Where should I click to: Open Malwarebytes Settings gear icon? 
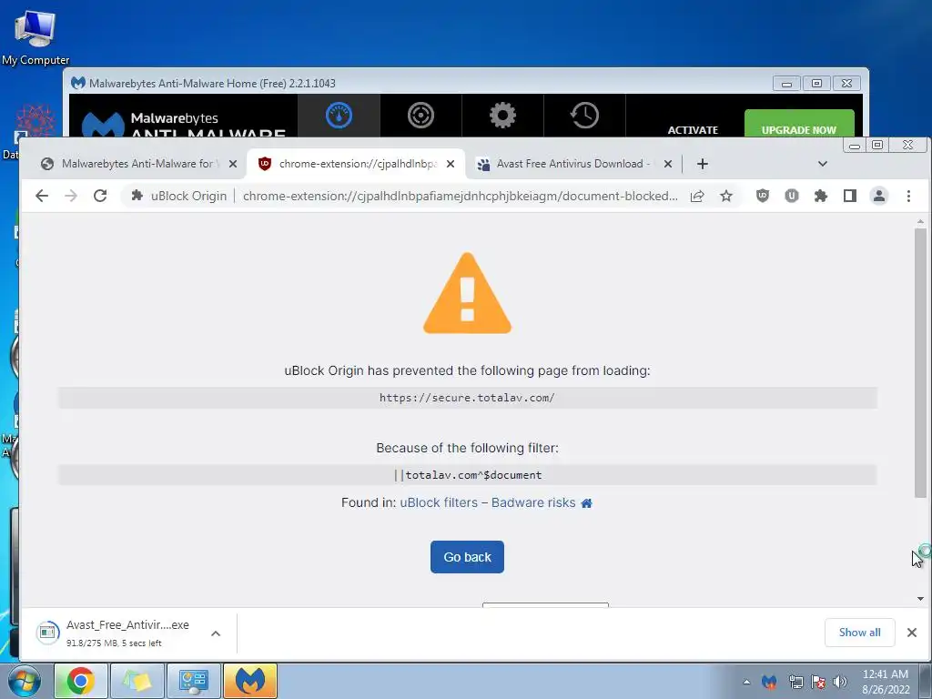[502, 116]
